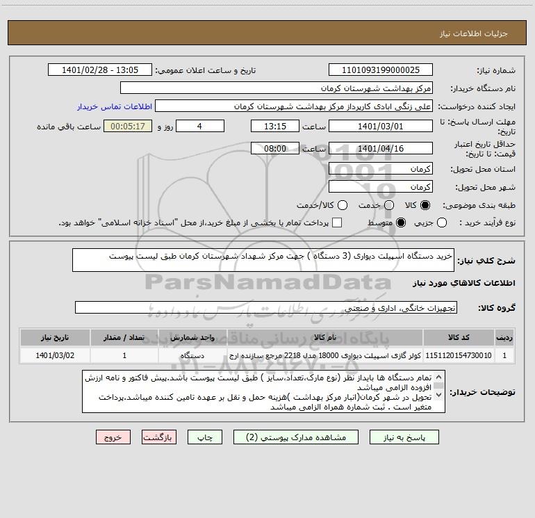The height and width of the screenshot is (518, 535).
Task: Click the need number field 1101093199000025
Action: pos(381,70)
